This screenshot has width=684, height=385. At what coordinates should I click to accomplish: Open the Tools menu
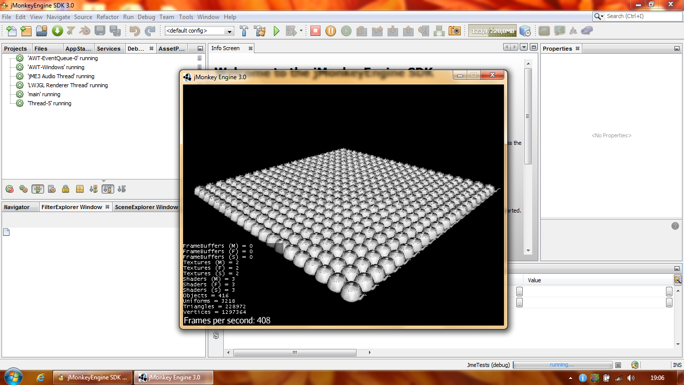click(x=186, y=17)
